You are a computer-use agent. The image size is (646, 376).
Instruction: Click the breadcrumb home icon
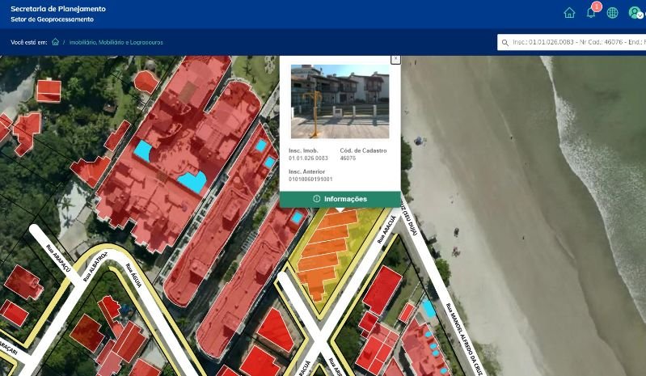point(55,41)
